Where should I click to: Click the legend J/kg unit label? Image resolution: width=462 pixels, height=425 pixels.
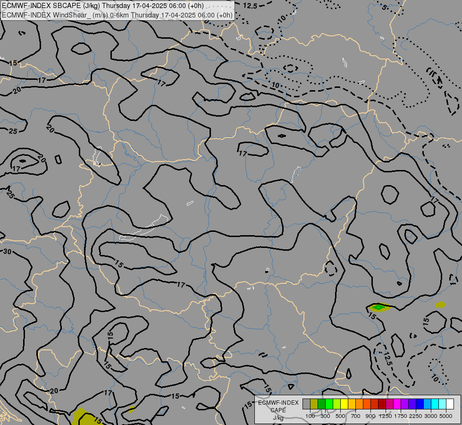click(278, 418)
